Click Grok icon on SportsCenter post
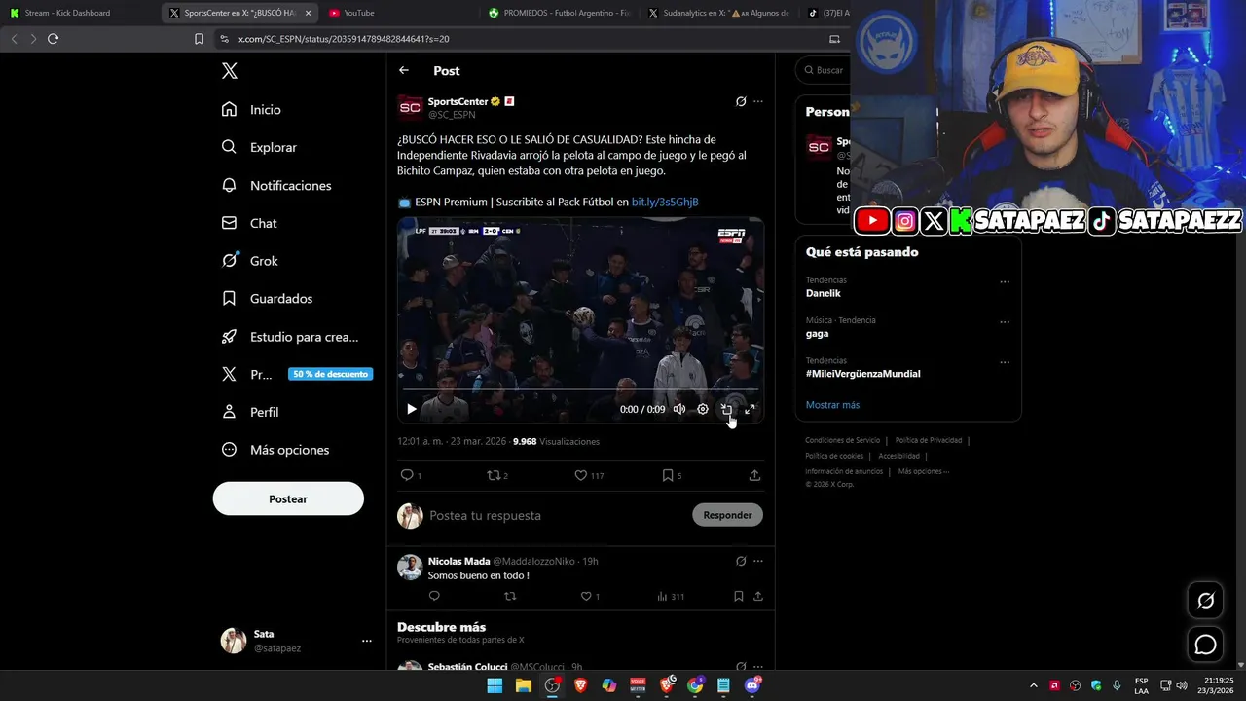The width and height of the screenshot is (1246, 701). point(741,101)
